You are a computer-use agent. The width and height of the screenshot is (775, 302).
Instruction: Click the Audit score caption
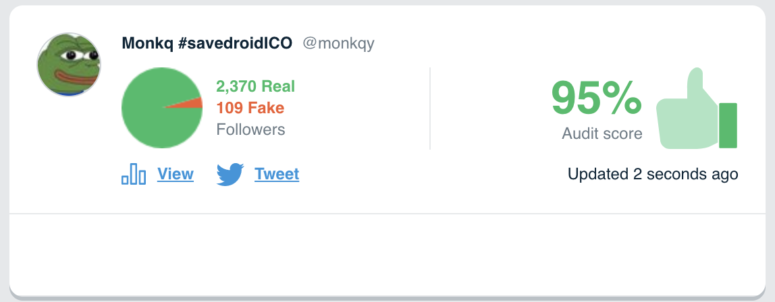pyautogui.click(x=602, y=133)
